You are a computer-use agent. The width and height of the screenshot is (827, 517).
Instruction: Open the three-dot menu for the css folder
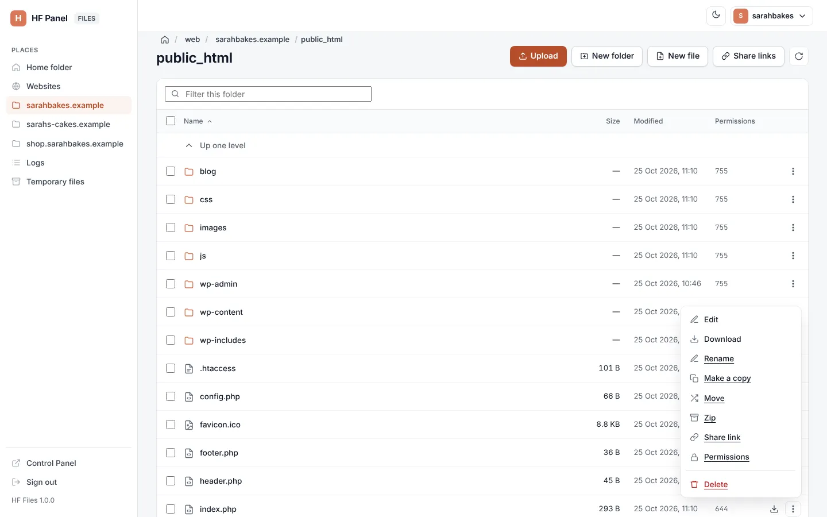pyautogui.click(x=793, y=199)
